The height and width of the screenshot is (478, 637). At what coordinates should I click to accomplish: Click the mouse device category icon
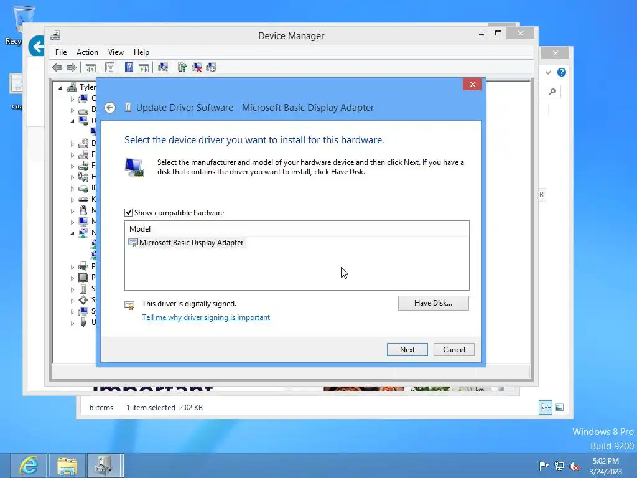83,210
